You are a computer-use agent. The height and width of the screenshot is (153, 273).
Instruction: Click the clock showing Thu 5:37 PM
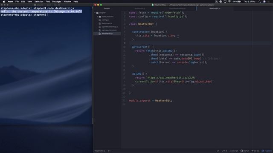(x=249, y=2)
